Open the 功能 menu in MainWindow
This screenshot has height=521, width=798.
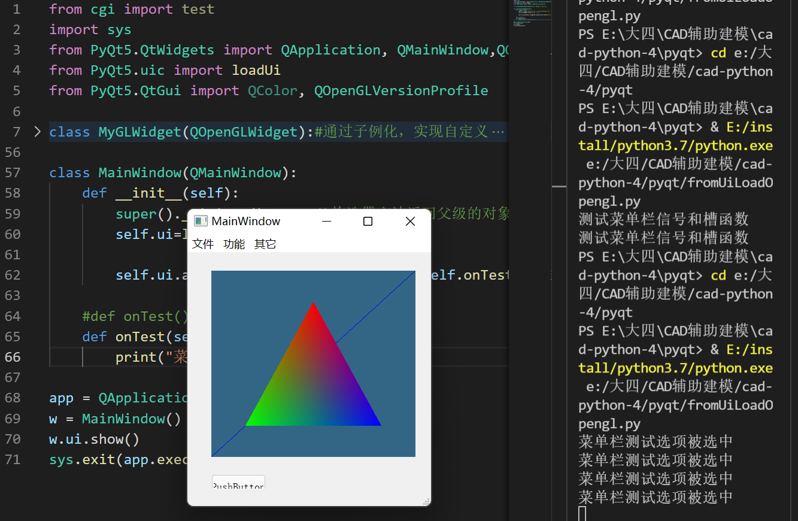click(x=234, y=244)
